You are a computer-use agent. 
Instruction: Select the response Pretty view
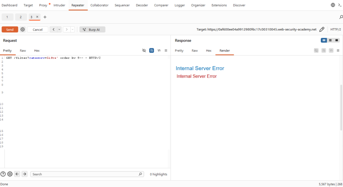click(x=179, y=50)
